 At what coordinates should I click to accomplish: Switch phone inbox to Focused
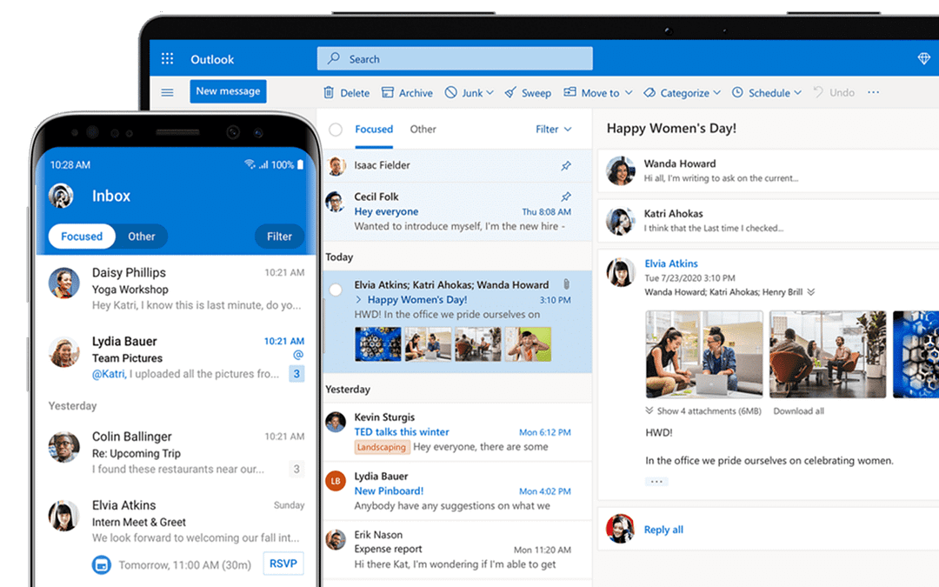(x=82, y=236)
